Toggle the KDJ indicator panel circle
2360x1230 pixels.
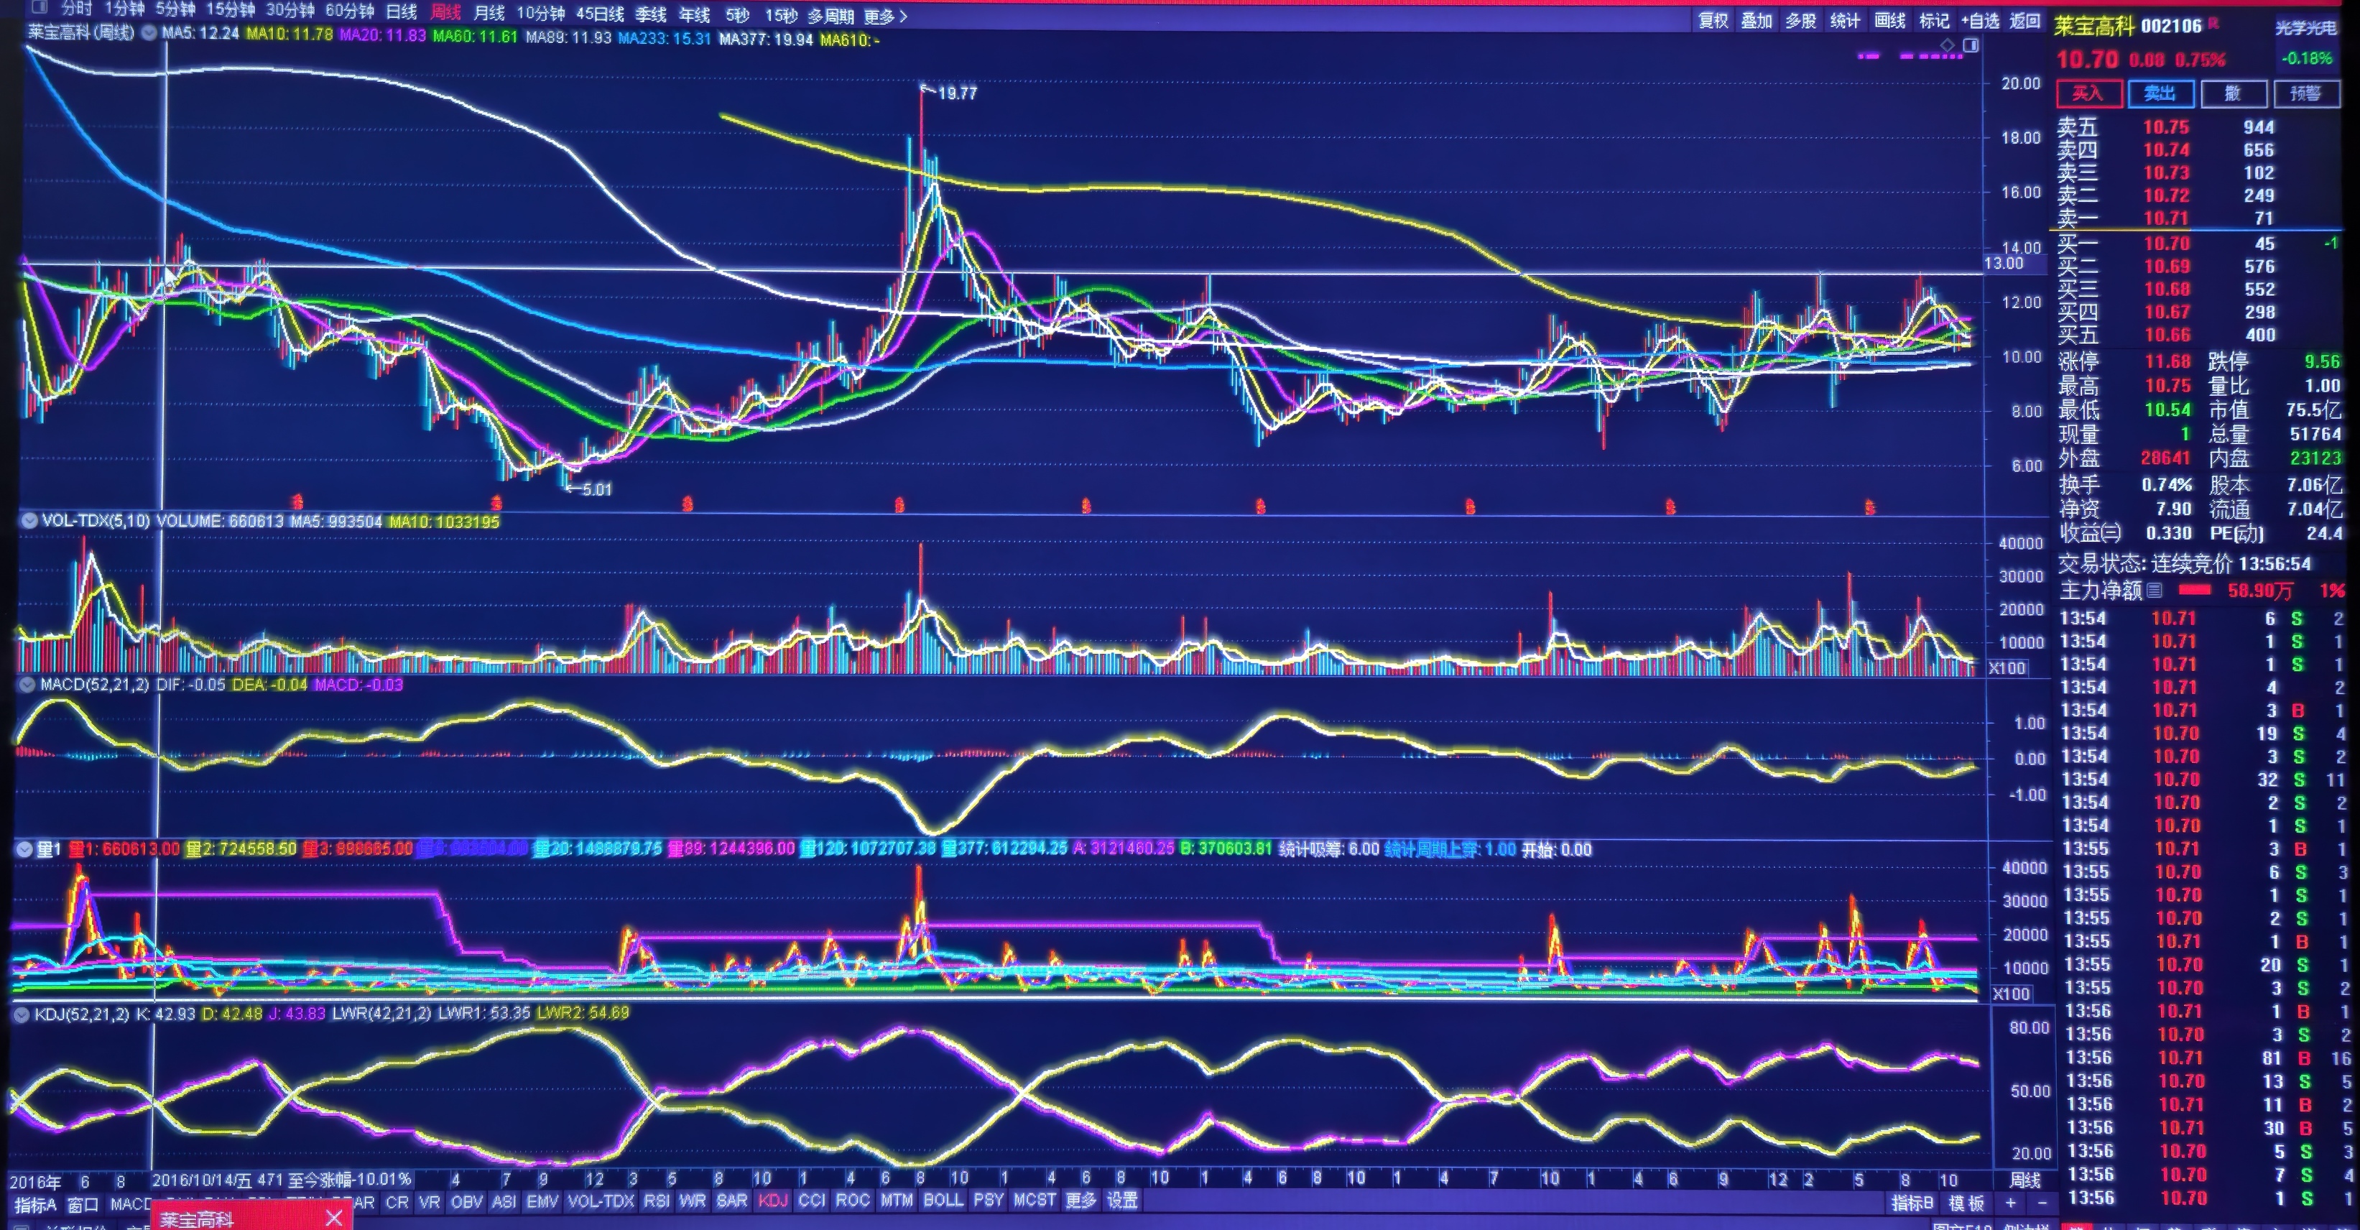pyautogui.click(x=21, y=1014)
